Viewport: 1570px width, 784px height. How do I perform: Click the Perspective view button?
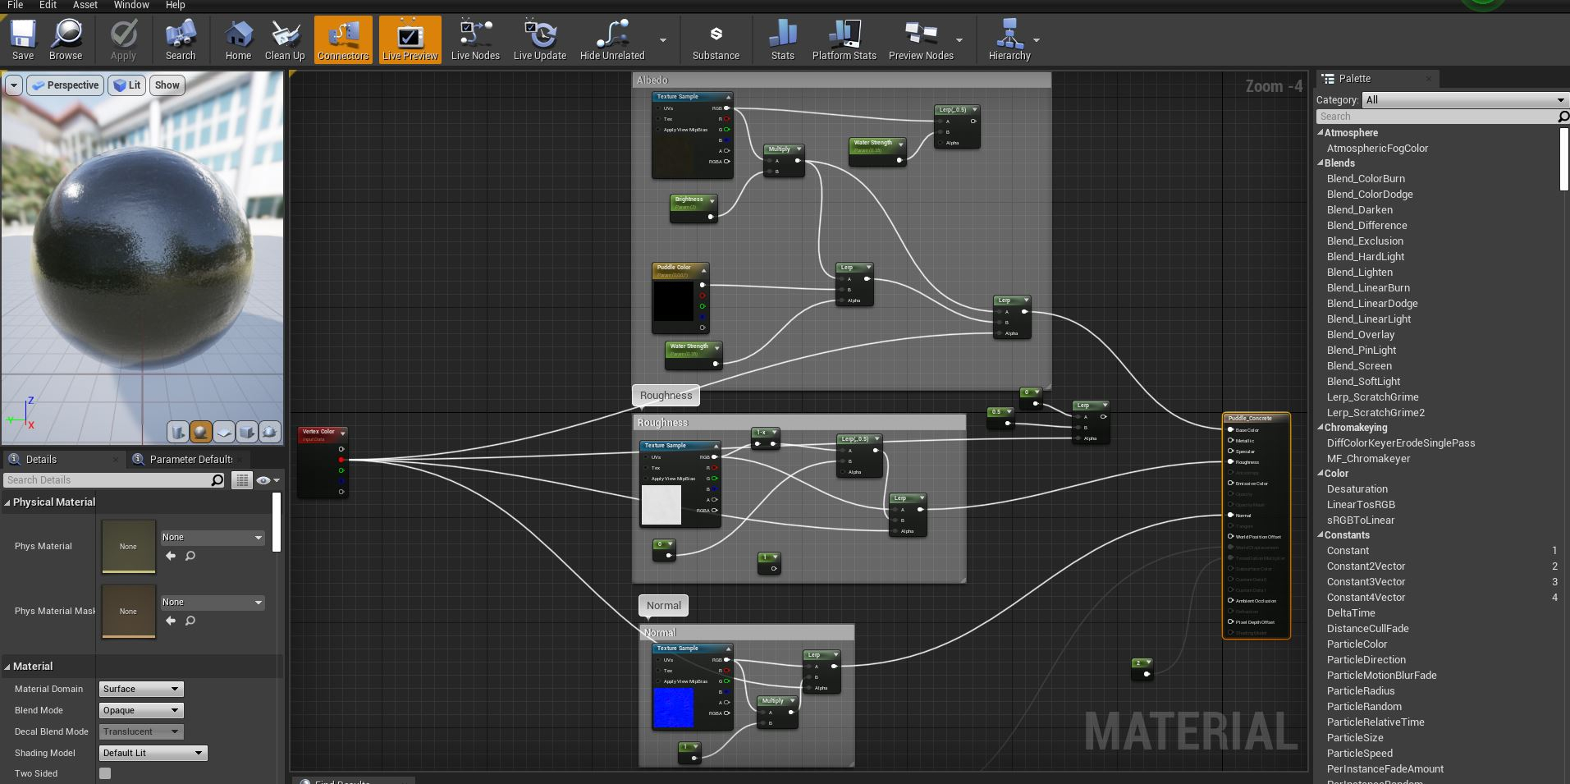65,85
